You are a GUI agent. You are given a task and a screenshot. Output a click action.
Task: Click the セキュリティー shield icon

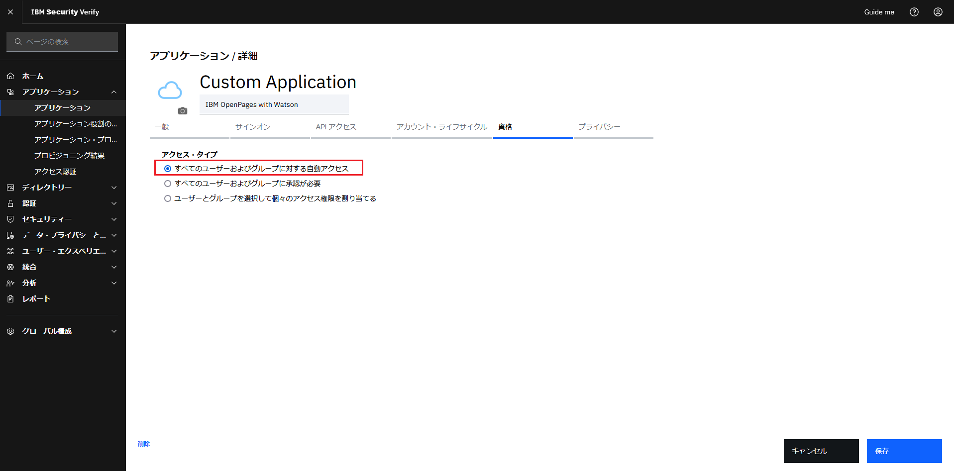tap(10, 219)
